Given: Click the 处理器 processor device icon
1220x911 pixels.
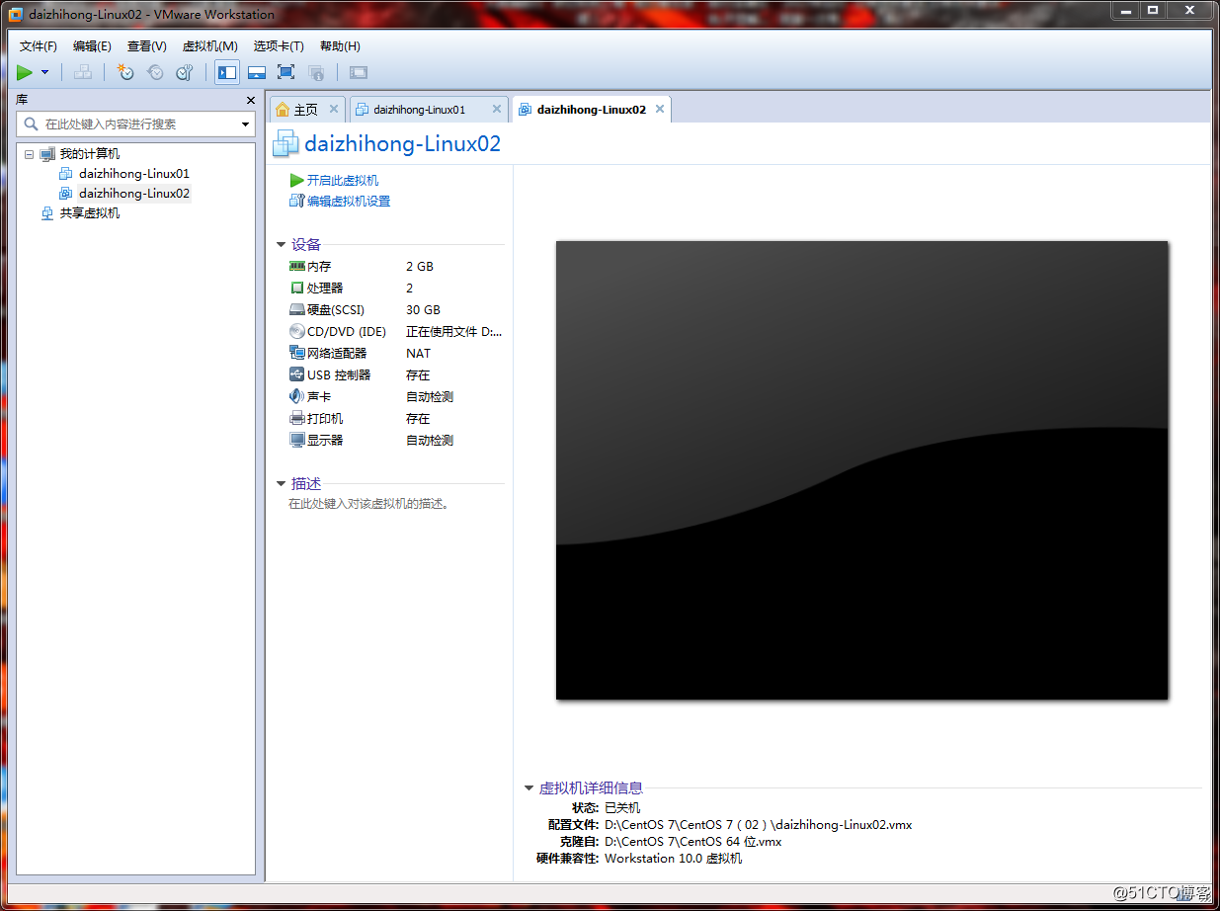Looking at the screenshot, I should click(x=297, y=288).
